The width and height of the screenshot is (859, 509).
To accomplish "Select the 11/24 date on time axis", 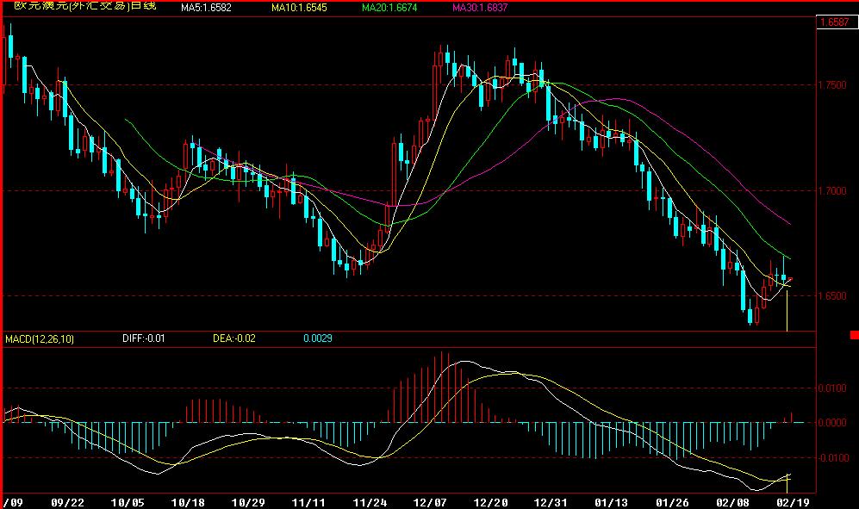I will (370, 502).
